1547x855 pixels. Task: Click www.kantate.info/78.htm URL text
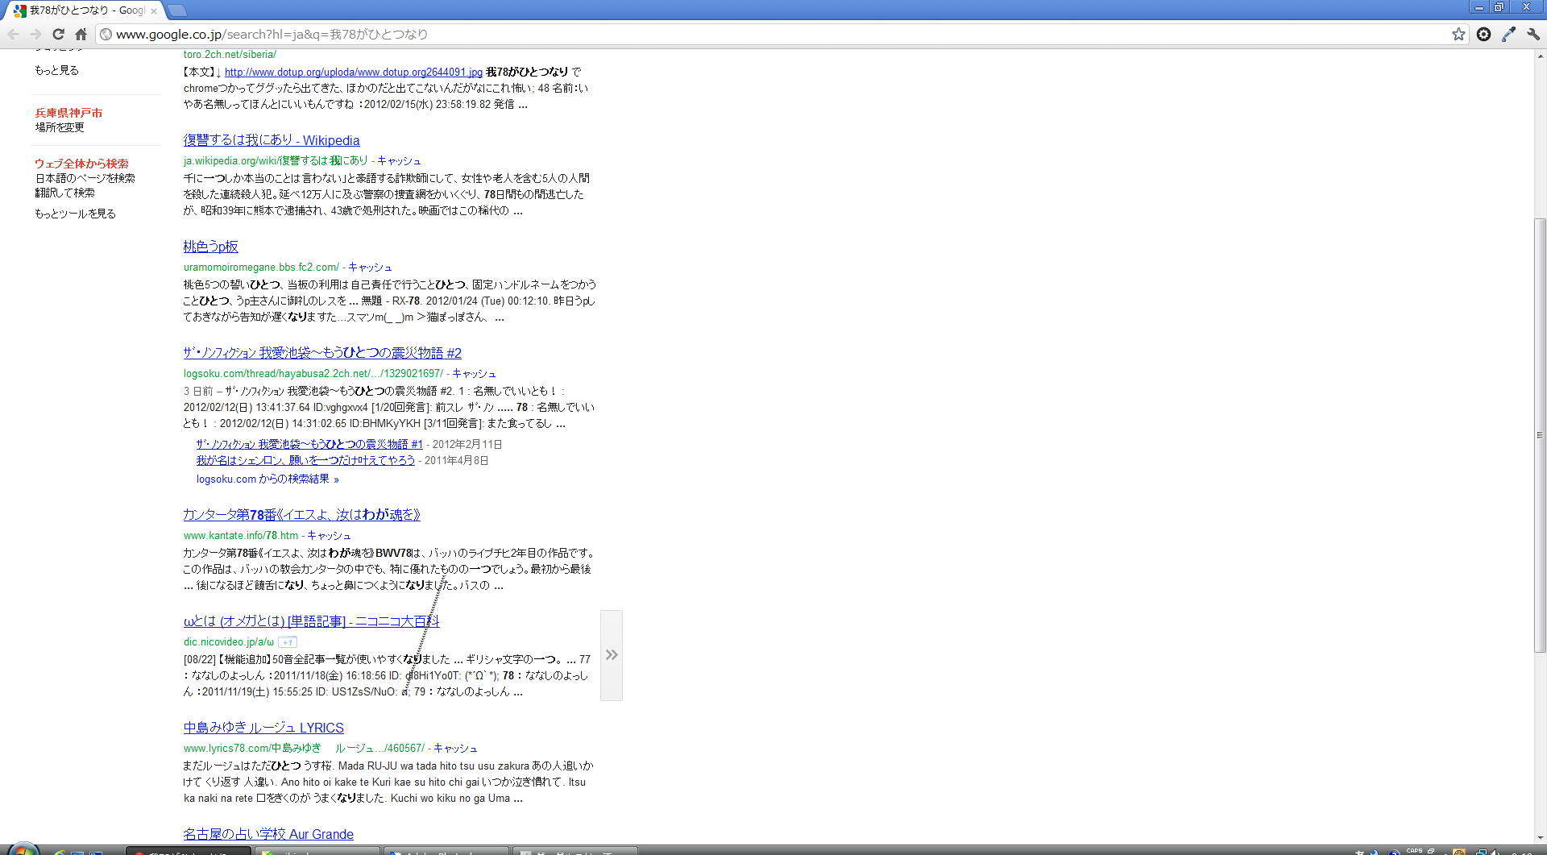point(241,536)
